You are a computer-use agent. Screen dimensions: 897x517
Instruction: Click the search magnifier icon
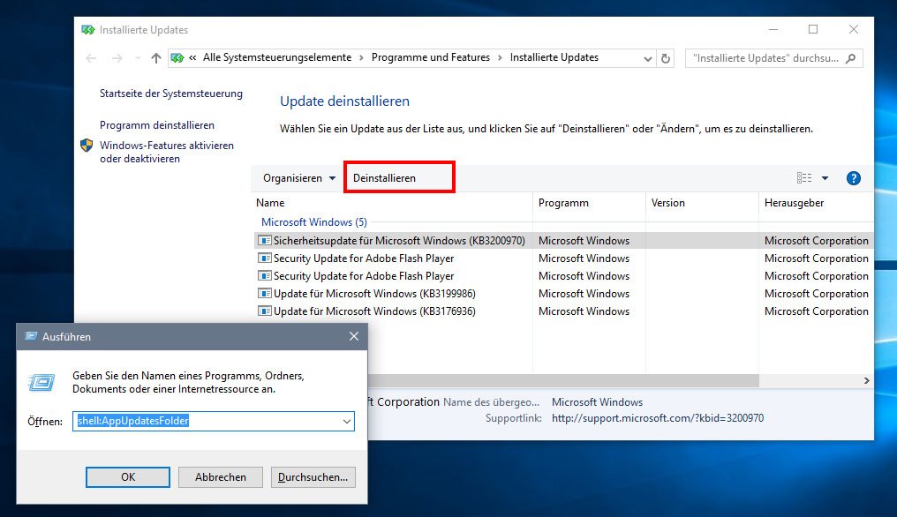coord(850,58)
